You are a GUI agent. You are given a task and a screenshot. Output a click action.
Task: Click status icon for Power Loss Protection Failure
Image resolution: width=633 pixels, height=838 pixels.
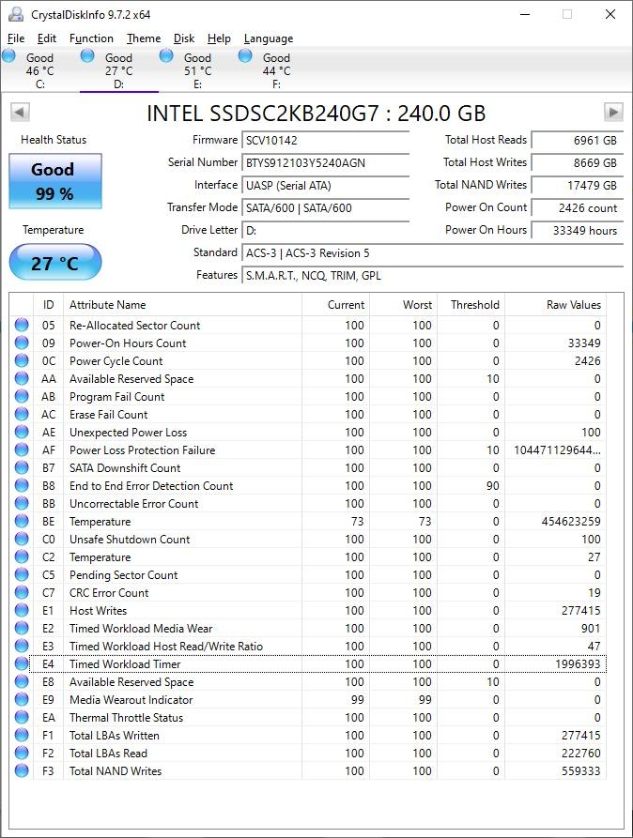point(22,449)
